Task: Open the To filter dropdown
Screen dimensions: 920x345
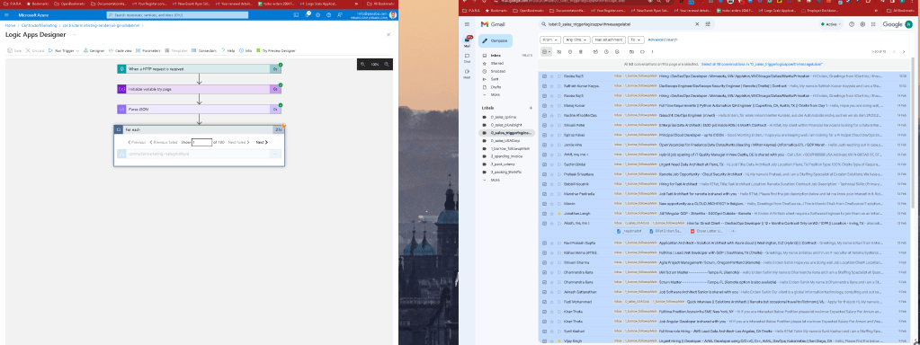Action: click(x=636, y=40)
